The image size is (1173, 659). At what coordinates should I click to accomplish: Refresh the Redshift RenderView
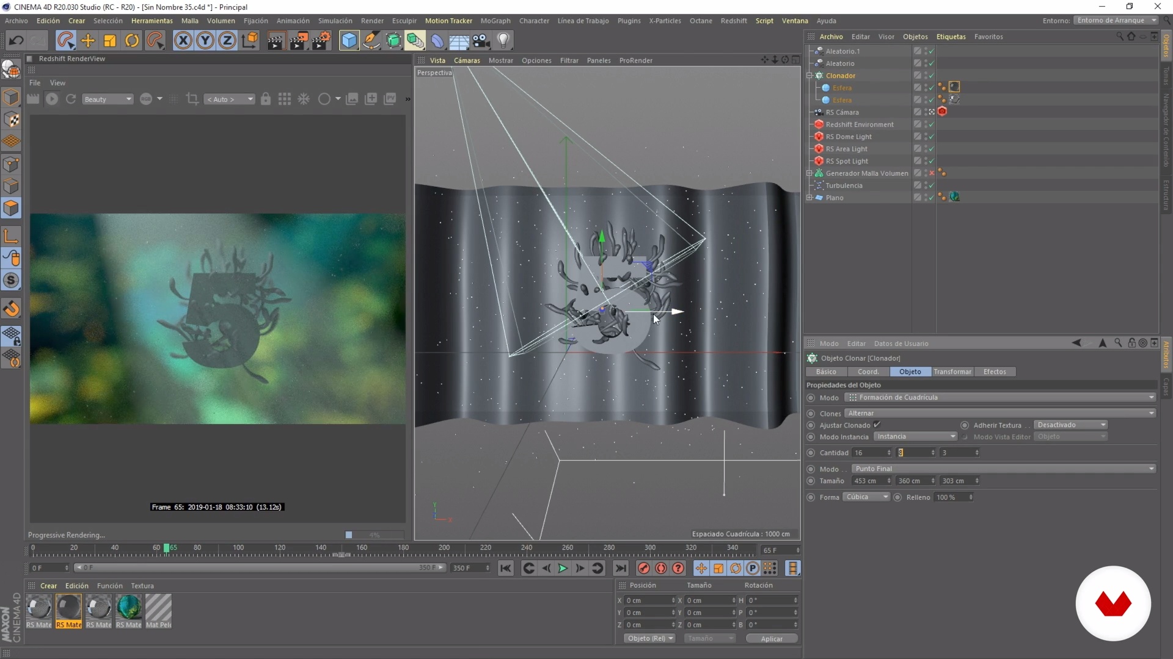pyautogui.click(x=71, y=99)
